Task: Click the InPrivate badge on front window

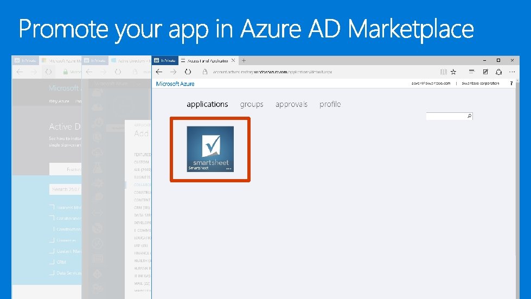Action: (x=165, y=61)
